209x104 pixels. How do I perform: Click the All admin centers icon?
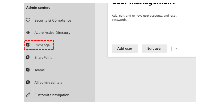click(x=28, y=82)
